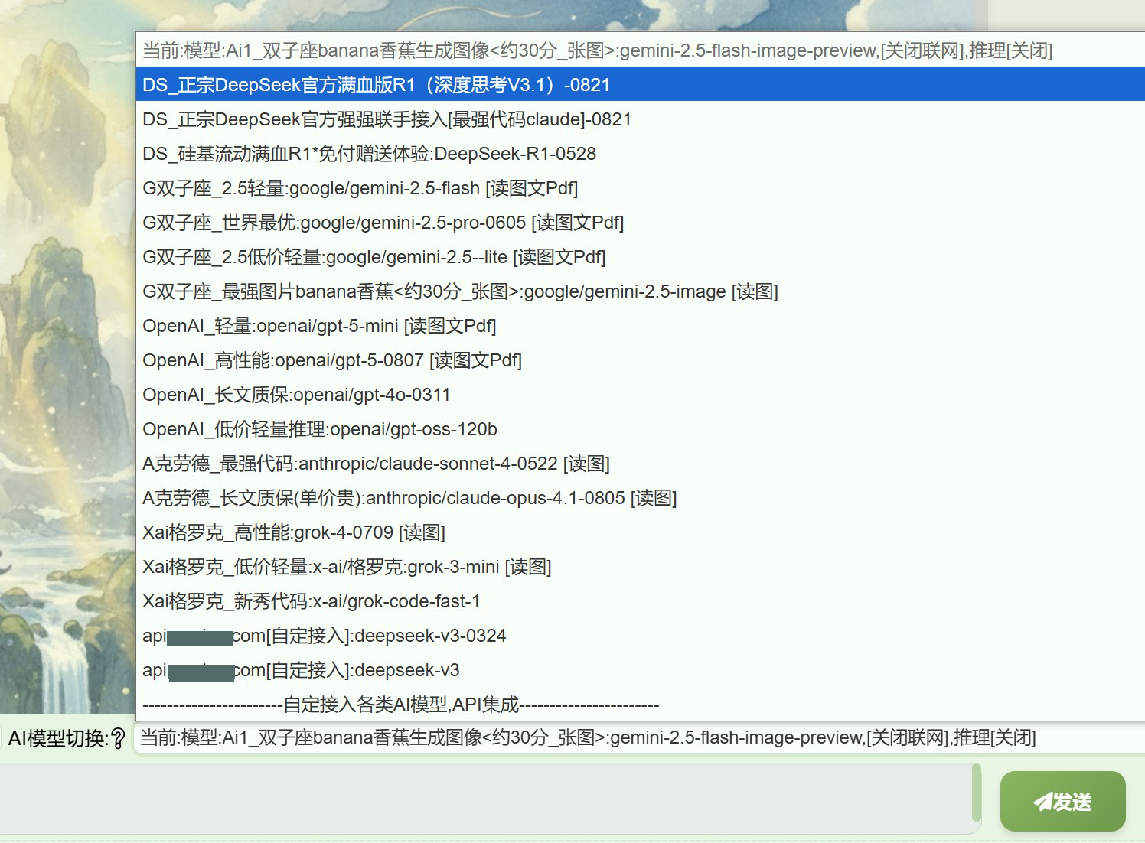
Task: Click the 自定接入各类AI模型,API集成 separator entry
Action: 641,704
